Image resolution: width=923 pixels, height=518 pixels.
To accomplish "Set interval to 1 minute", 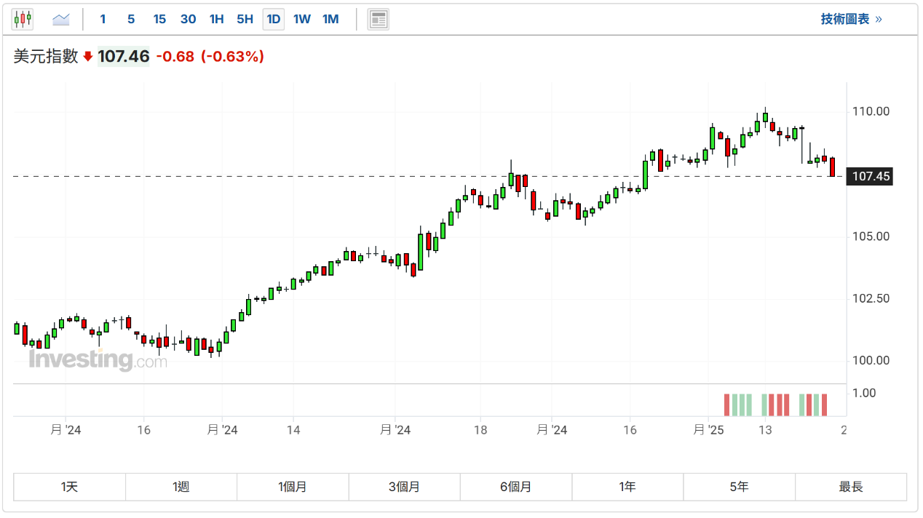I will [103, 20].
